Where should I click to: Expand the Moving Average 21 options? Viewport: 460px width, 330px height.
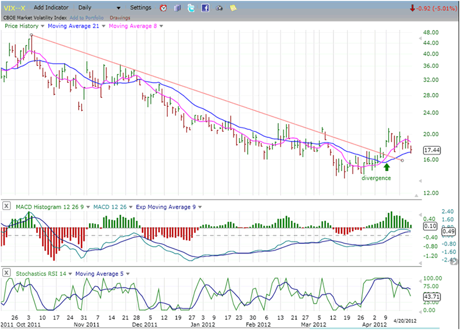(103, 26)
